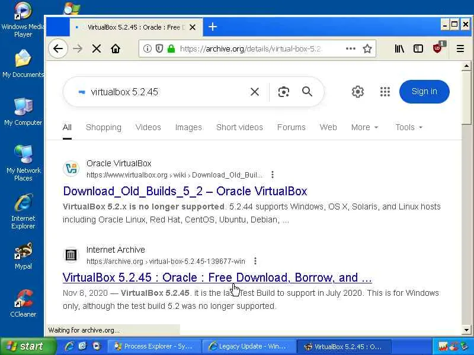
Task: Close the VirtualBox 5.2.45 tab
Action: (x=192, y=27)
